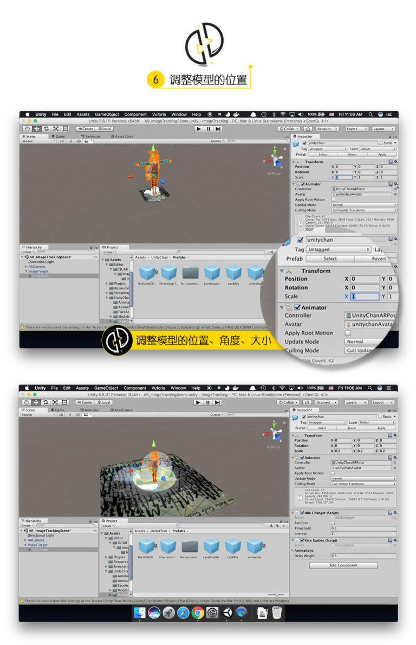416x645 pixels.
Task: Click the Pause button in lower Unity window
Action: tap(208, 402)
